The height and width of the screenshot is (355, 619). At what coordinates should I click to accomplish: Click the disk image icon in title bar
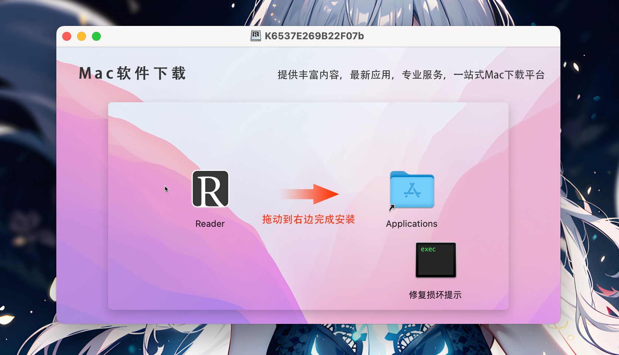pyautogui.click(x=256, y=36)
